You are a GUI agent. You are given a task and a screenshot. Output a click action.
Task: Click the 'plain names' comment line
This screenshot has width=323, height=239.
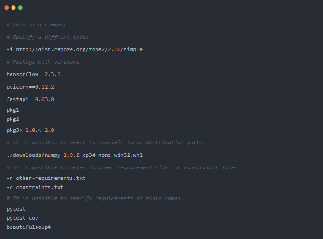pos(95,198)
